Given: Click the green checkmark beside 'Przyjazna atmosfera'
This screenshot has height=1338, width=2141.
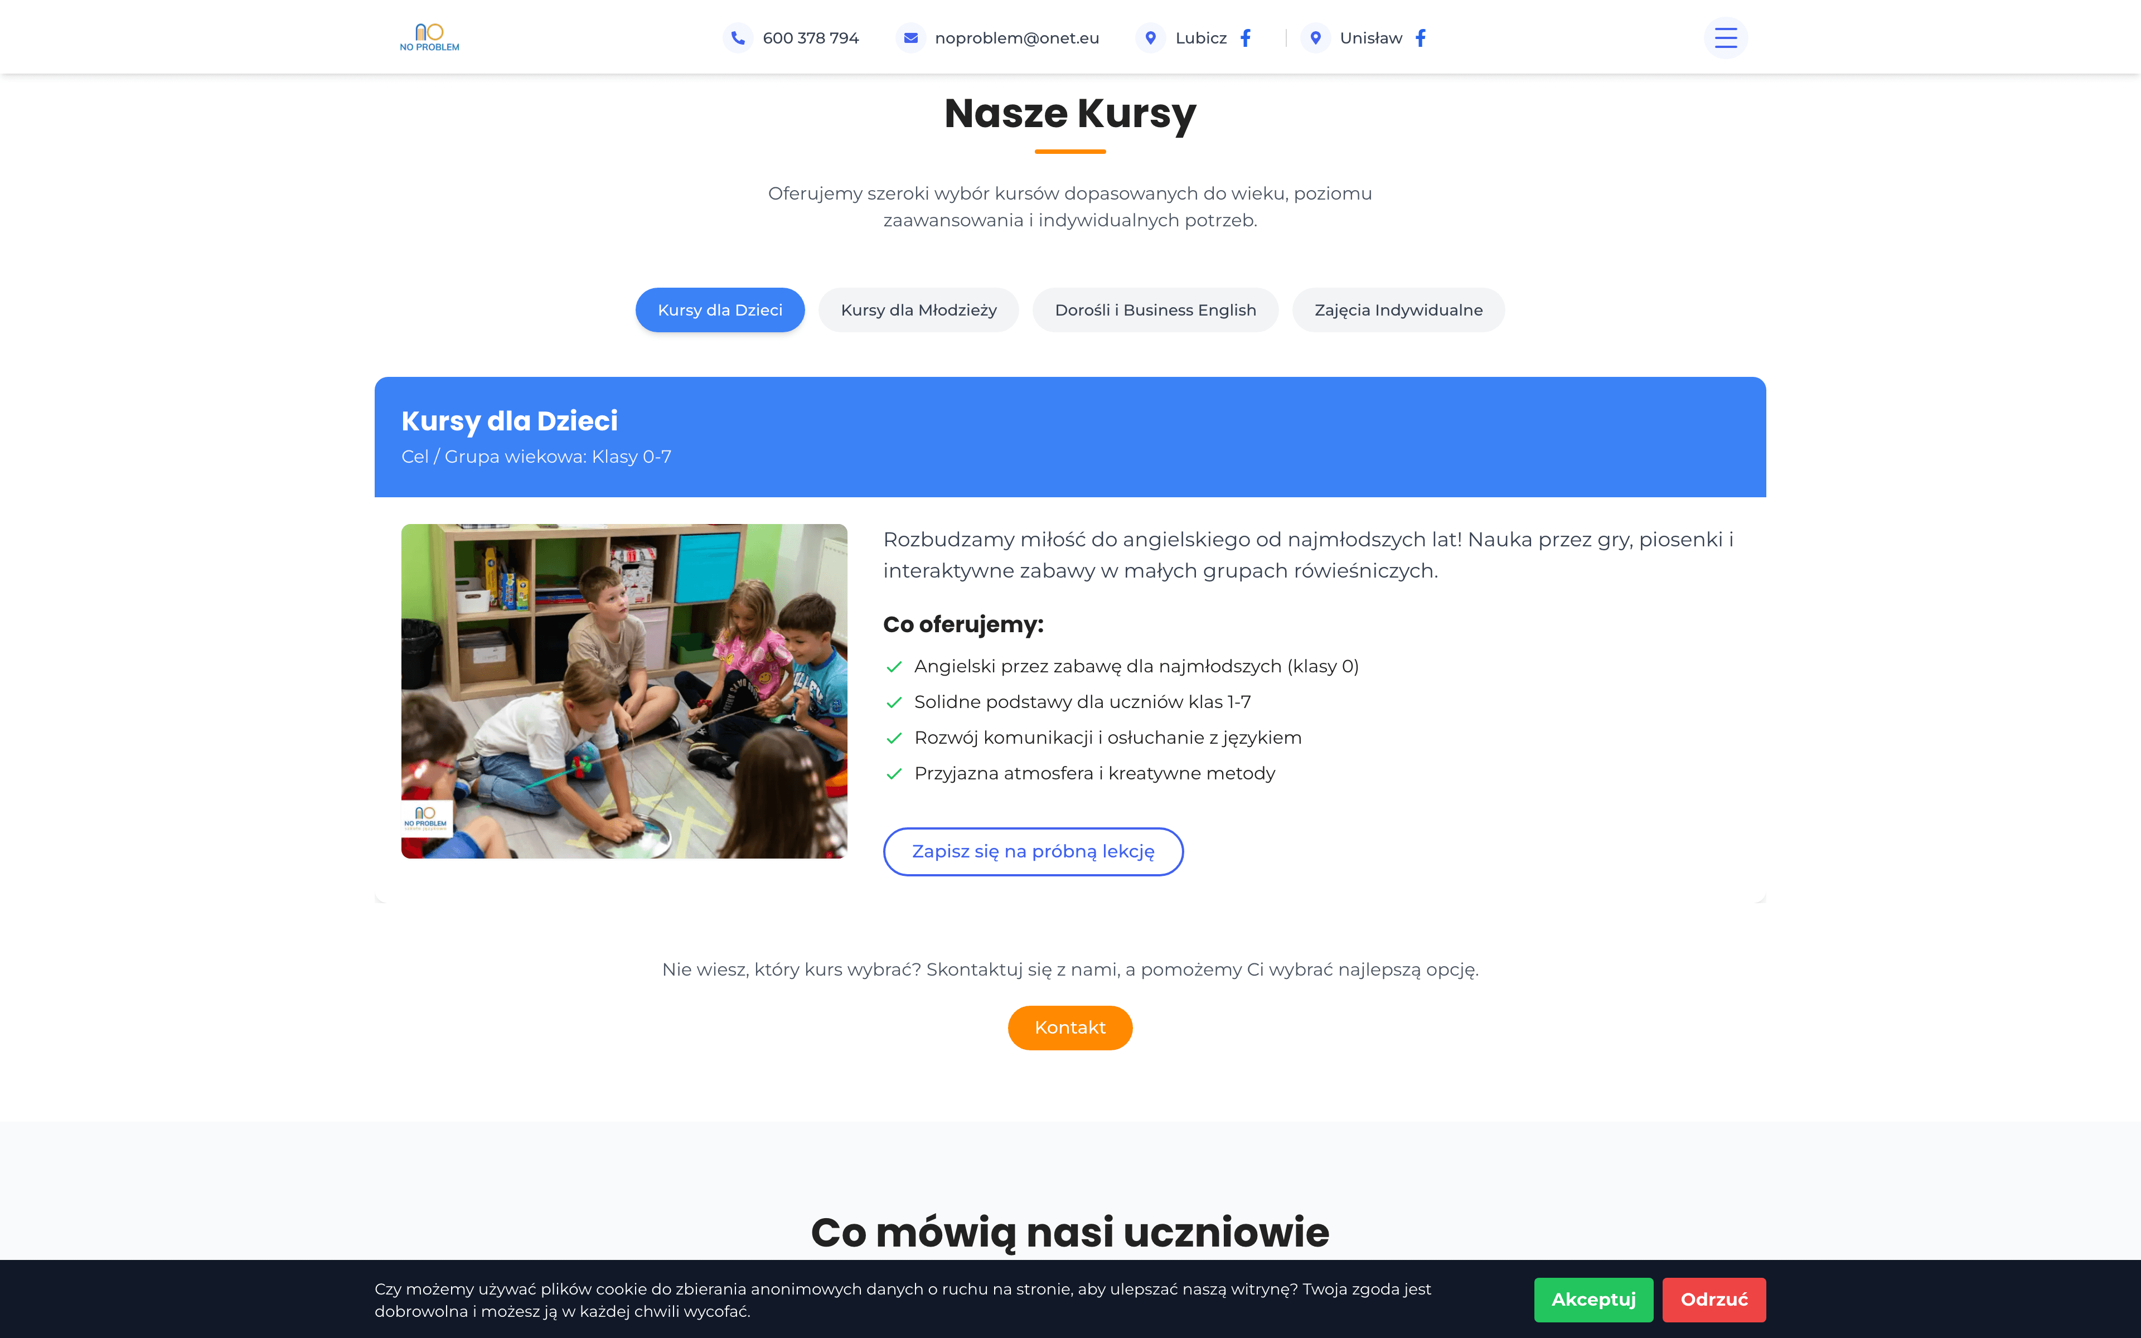Looking at the screenshot, I should [894, 773].
